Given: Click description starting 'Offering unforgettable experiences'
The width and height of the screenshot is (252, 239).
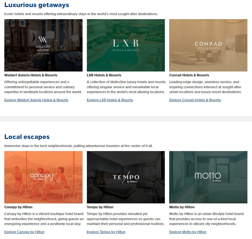Looking at the screenshot, I should point(43,87).
